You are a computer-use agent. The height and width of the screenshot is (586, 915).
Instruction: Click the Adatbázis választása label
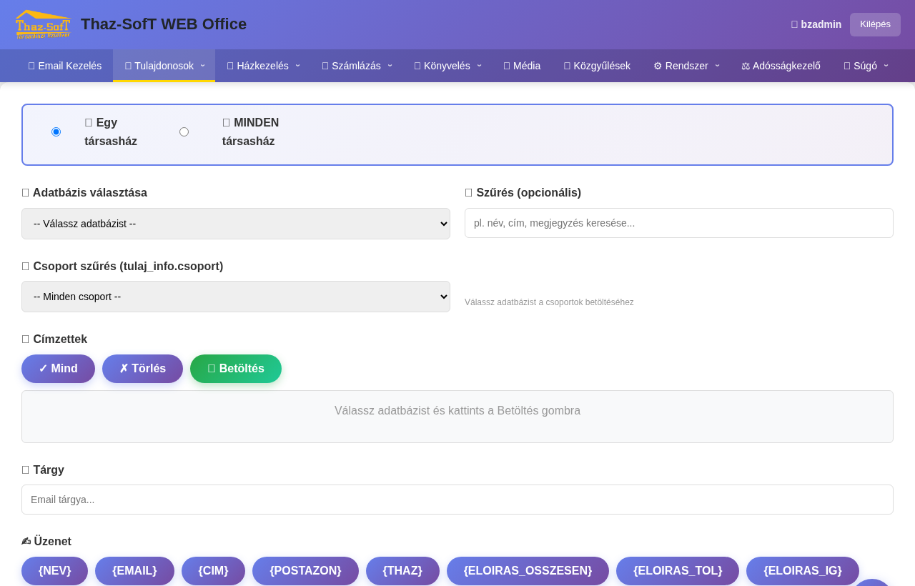tap(84, 193)
